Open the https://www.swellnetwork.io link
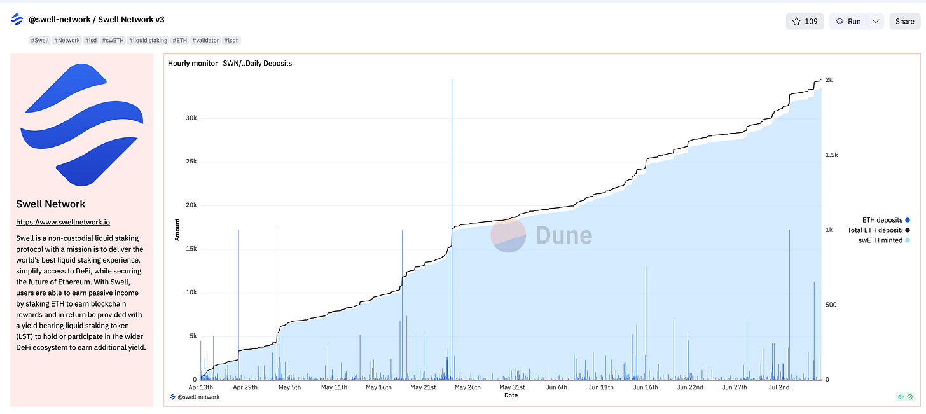This screenshot has width=926, height=414. click(x=63, y=222)
